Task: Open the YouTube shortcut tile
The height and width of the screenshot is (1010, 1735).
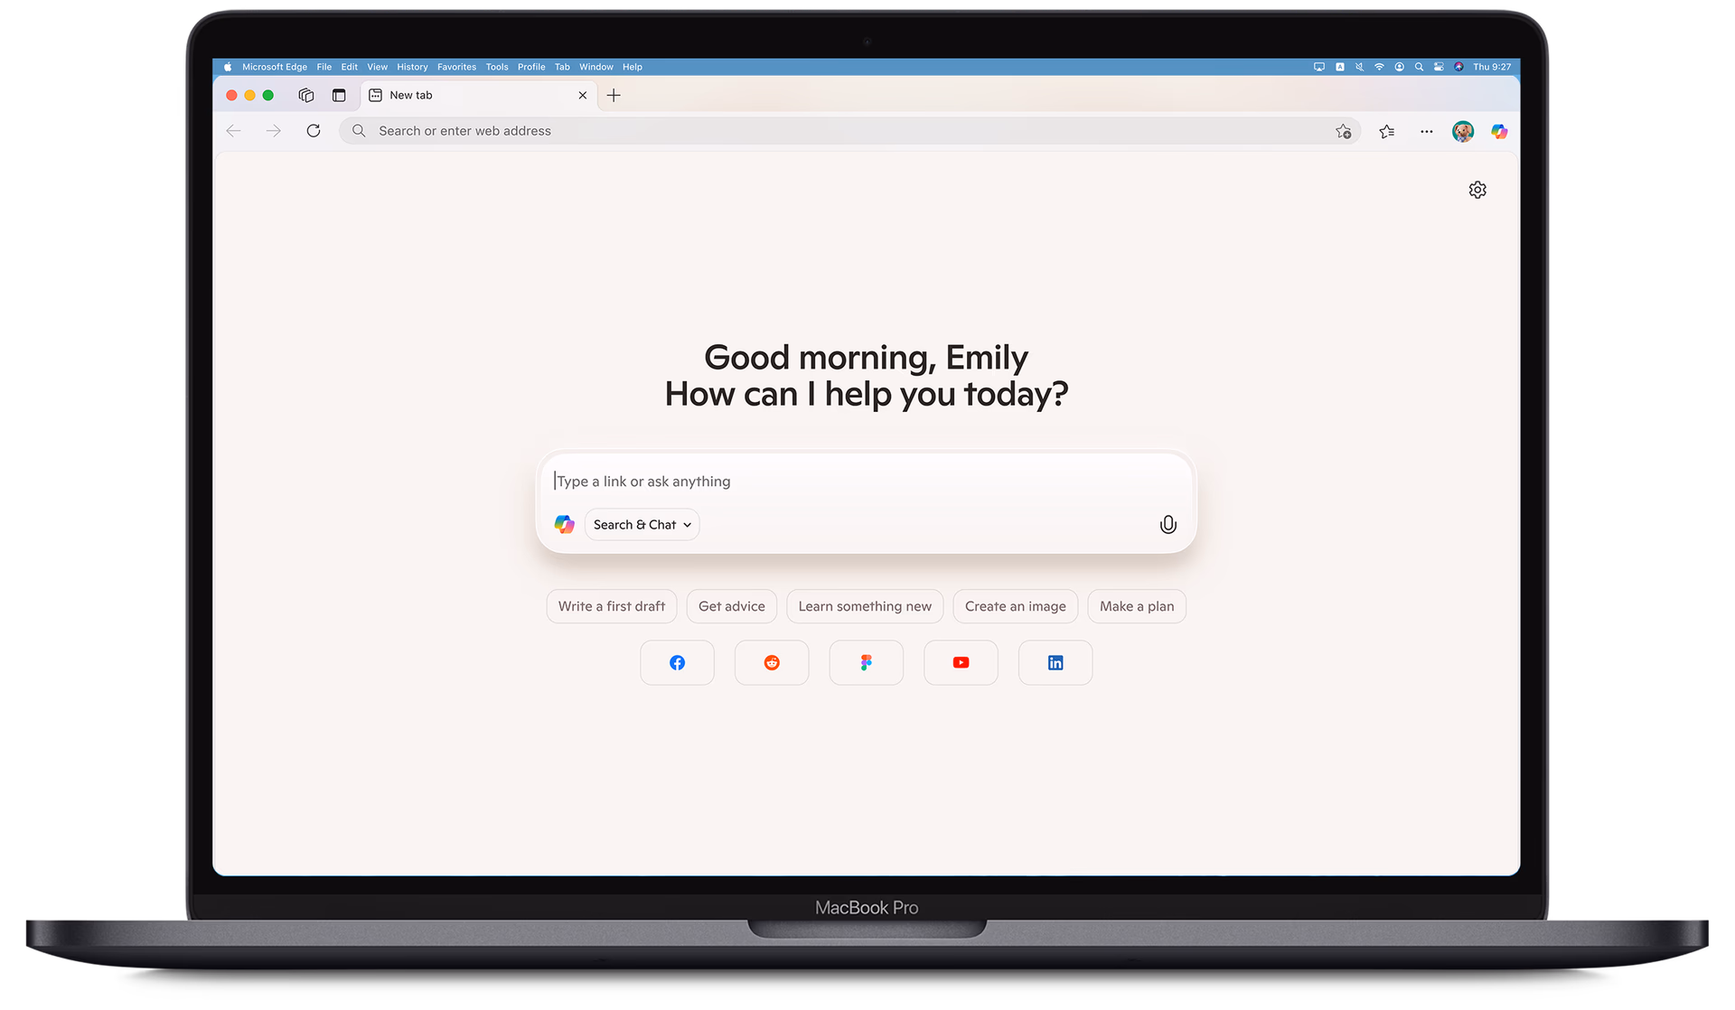Action: [961, 663]
